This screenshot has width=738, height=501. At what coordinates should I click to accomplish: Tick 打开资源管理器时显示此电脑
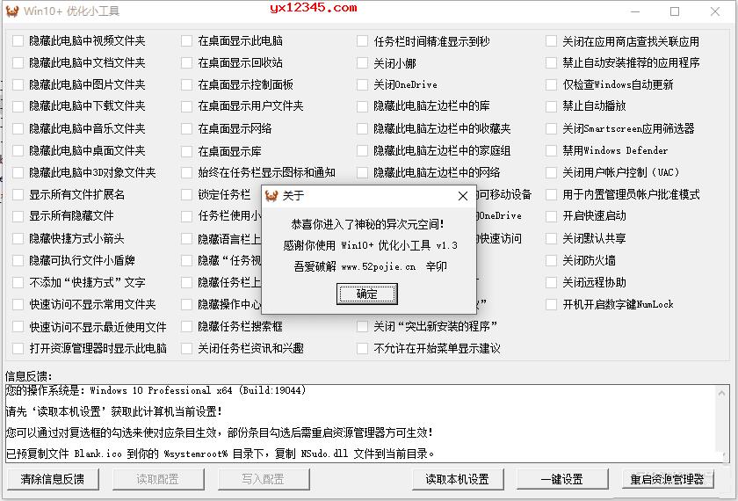tap(18, 348)
